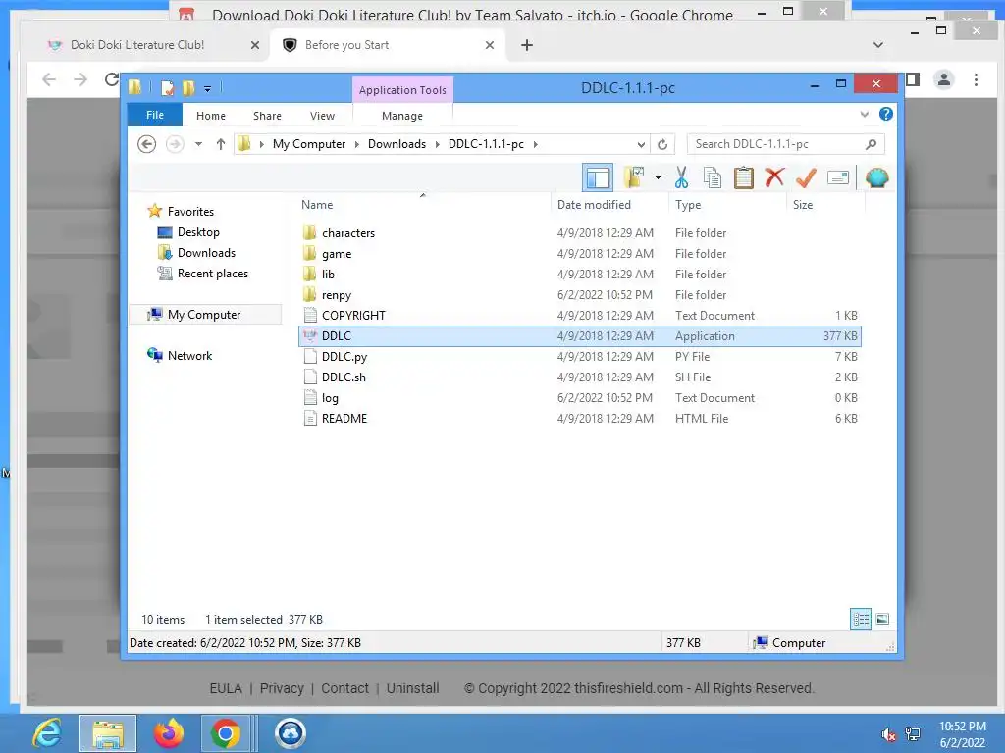Switch to large icons view in status bar
This screenshot has height=753, width=1005.
point(882,620)
